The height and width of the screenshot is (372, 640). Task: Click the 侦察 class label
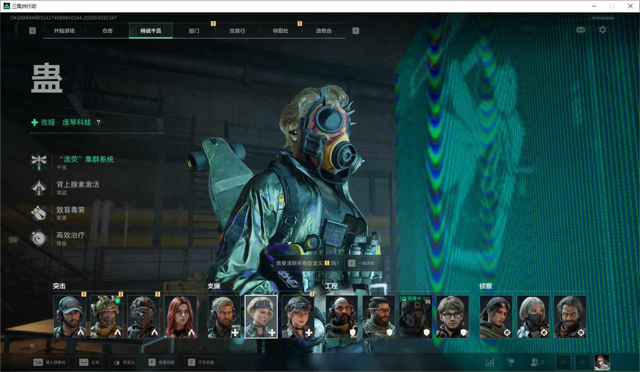(x=486, y=286)
